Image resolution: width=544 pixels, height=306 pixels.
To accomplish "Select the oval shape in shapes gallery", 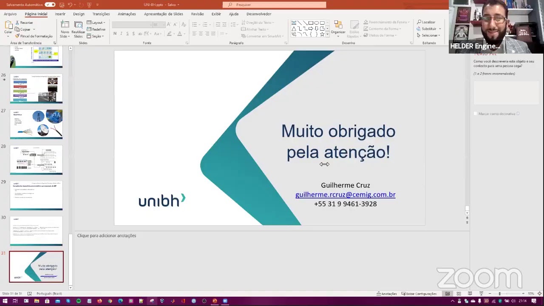I will [316, 23].
